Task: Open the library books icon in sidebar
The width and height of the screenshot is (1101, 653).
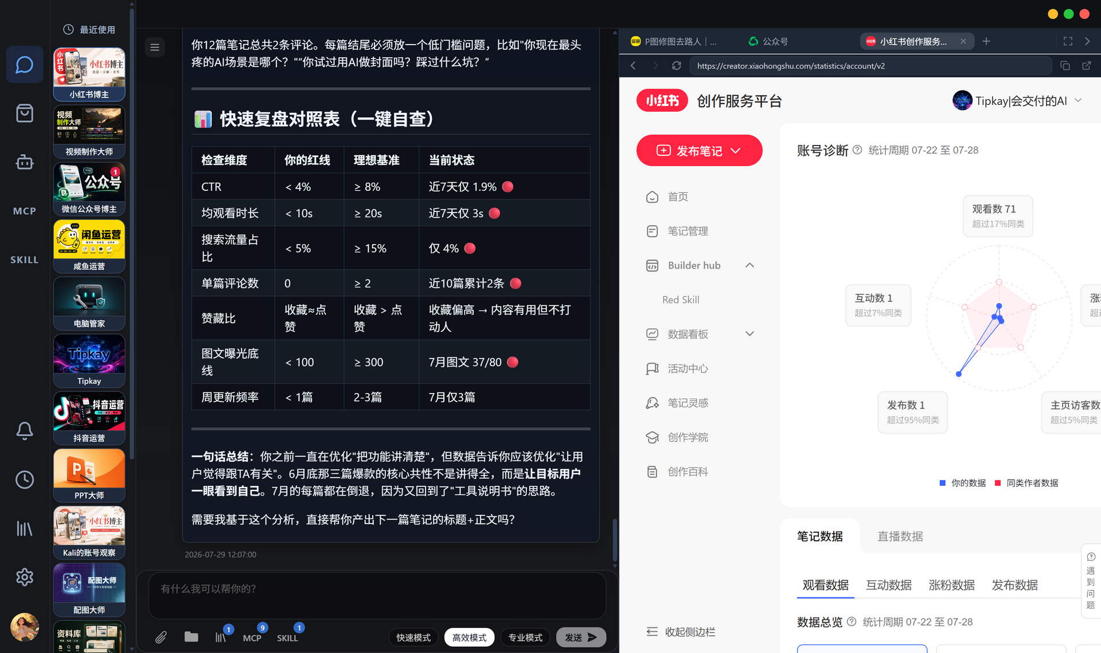Action: pos(24,528)
